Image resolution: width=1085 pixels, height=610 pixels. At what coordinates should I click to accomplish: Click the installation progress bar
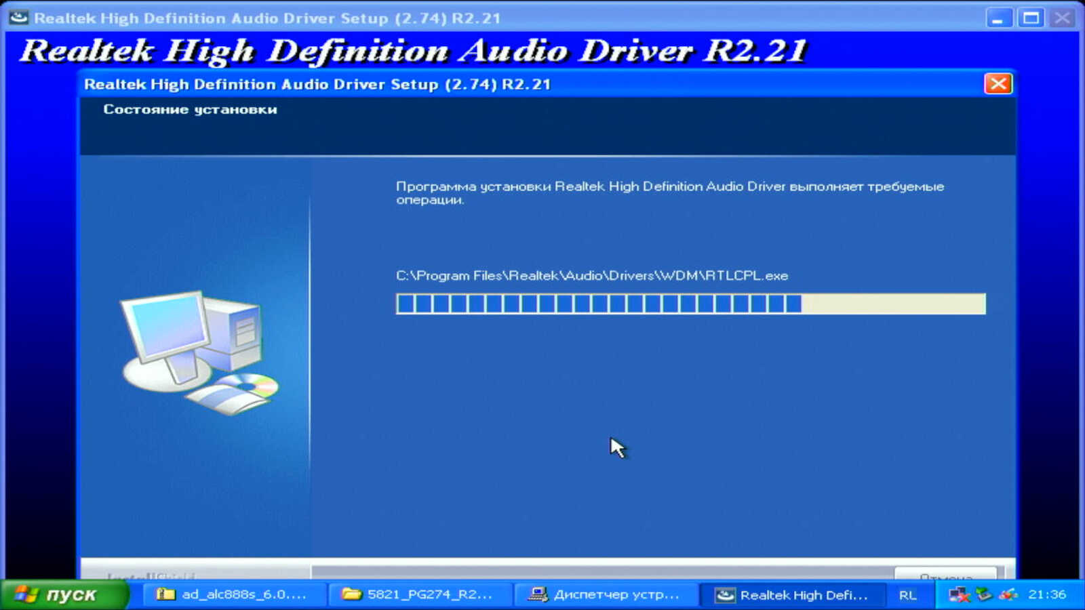click(x=690, y=304)
